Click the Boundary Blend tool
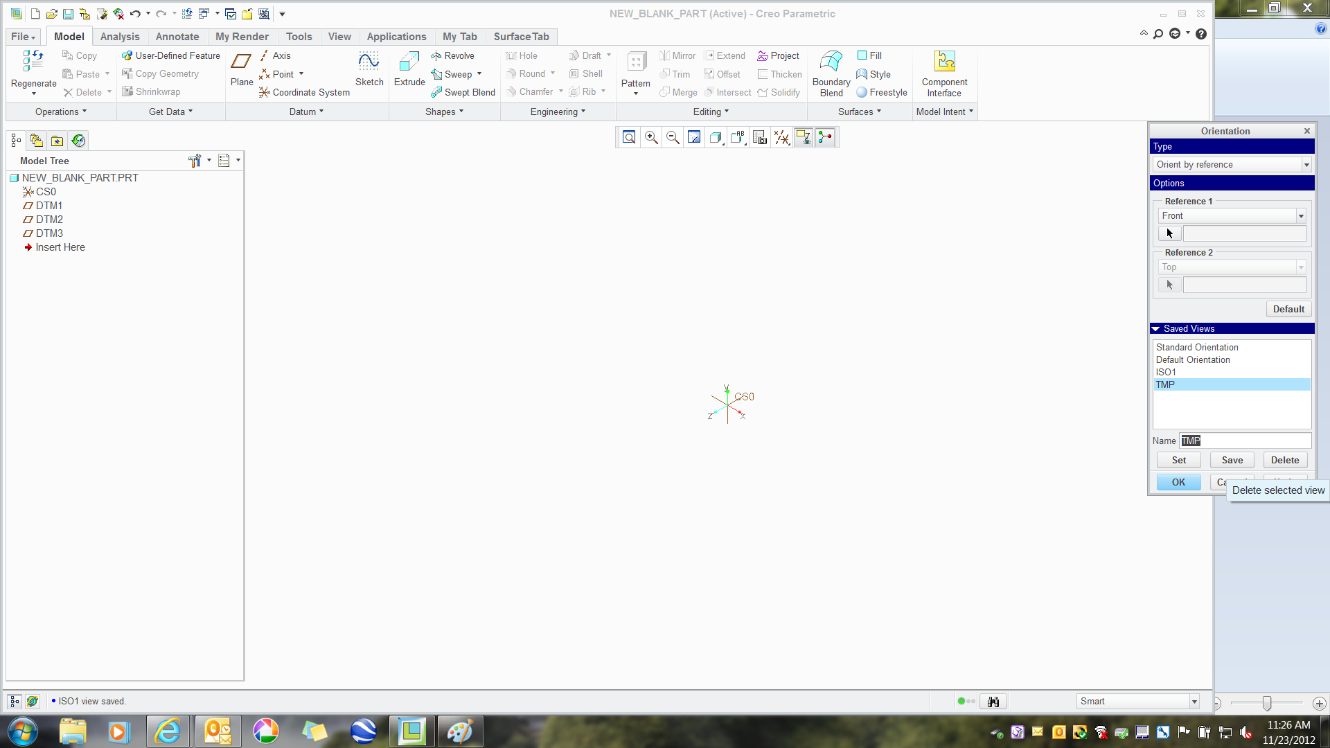This screenshot has height=748, width=1330. pos(831,73)
